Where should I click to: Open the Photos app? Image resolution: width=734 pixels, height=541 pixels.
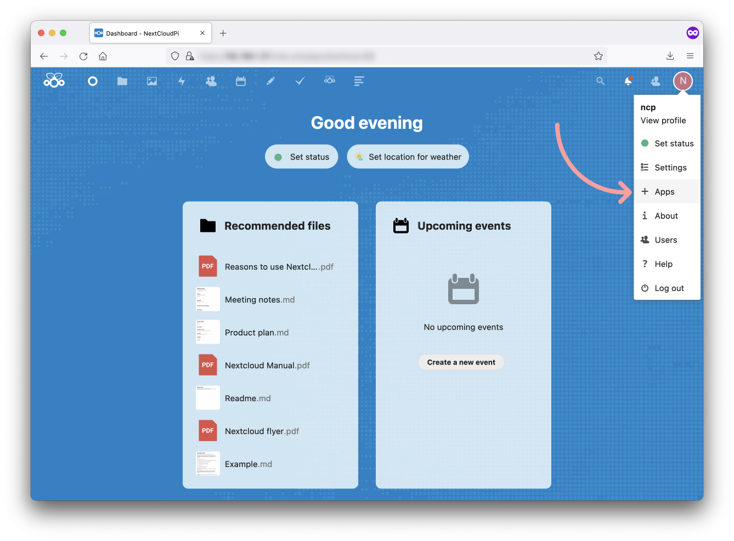(151, 81)
